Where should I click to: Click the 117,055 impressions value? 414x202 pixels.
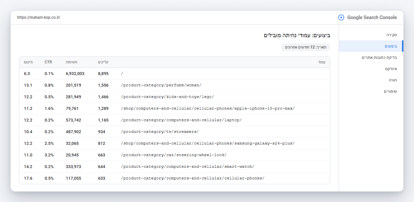(x=73, y=178)
